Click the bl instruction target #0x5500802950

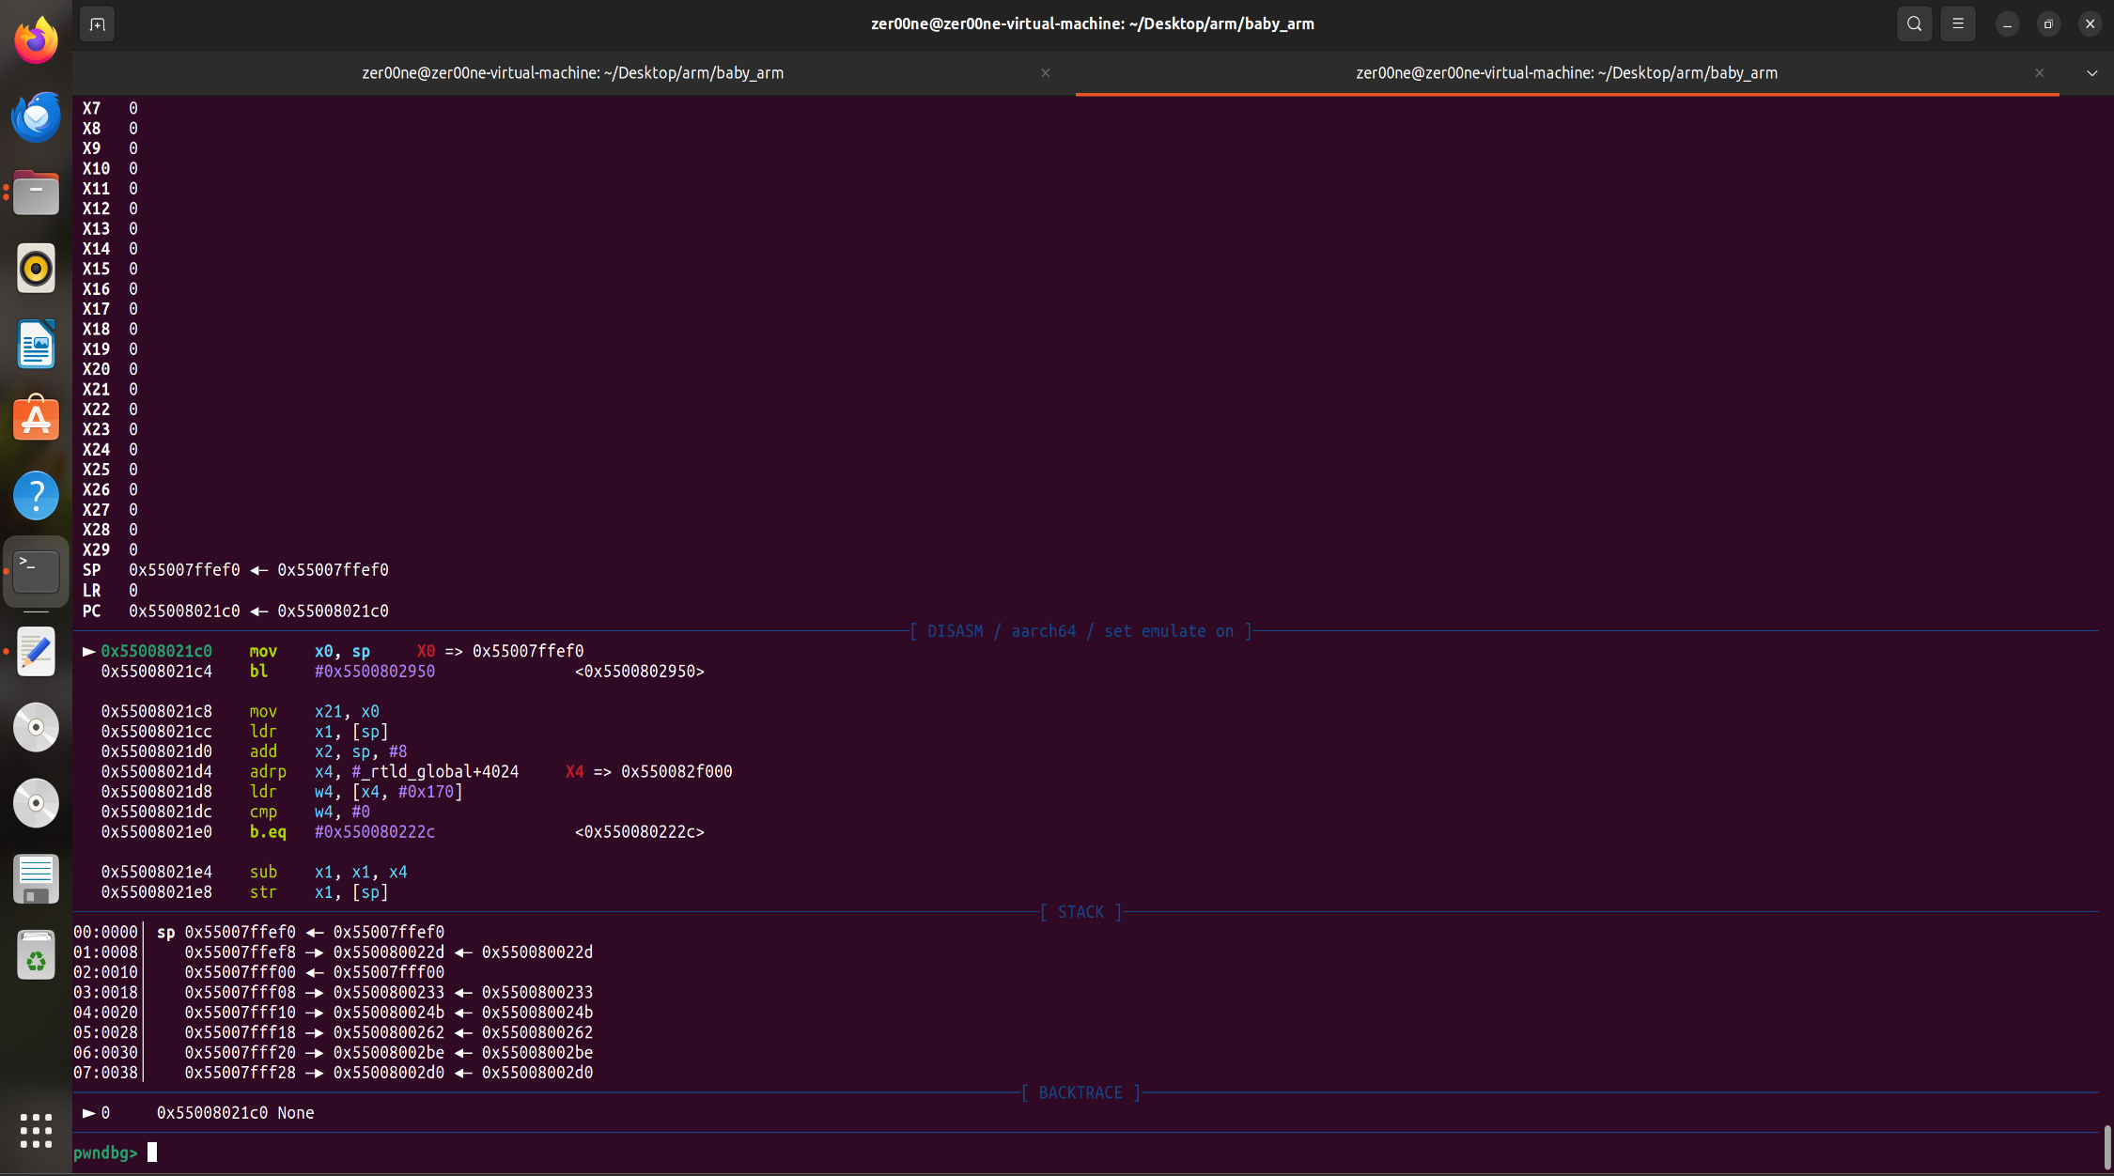tap(375, 672)
